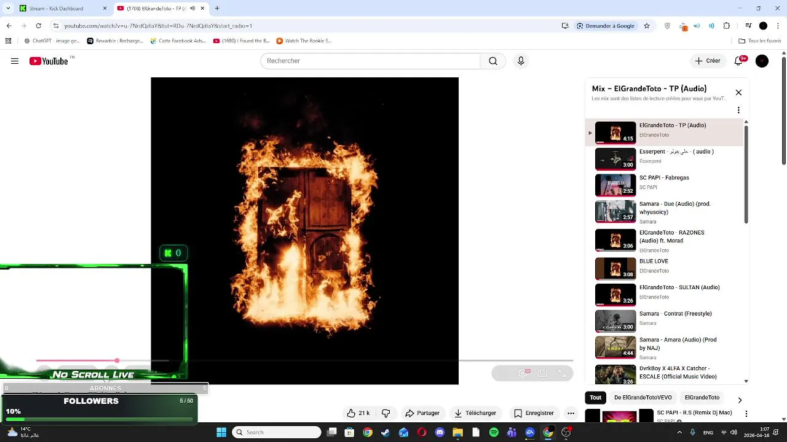The image size is (787, 442).
Task: Open Spotify from the taskbar
Action: [494, 432]
